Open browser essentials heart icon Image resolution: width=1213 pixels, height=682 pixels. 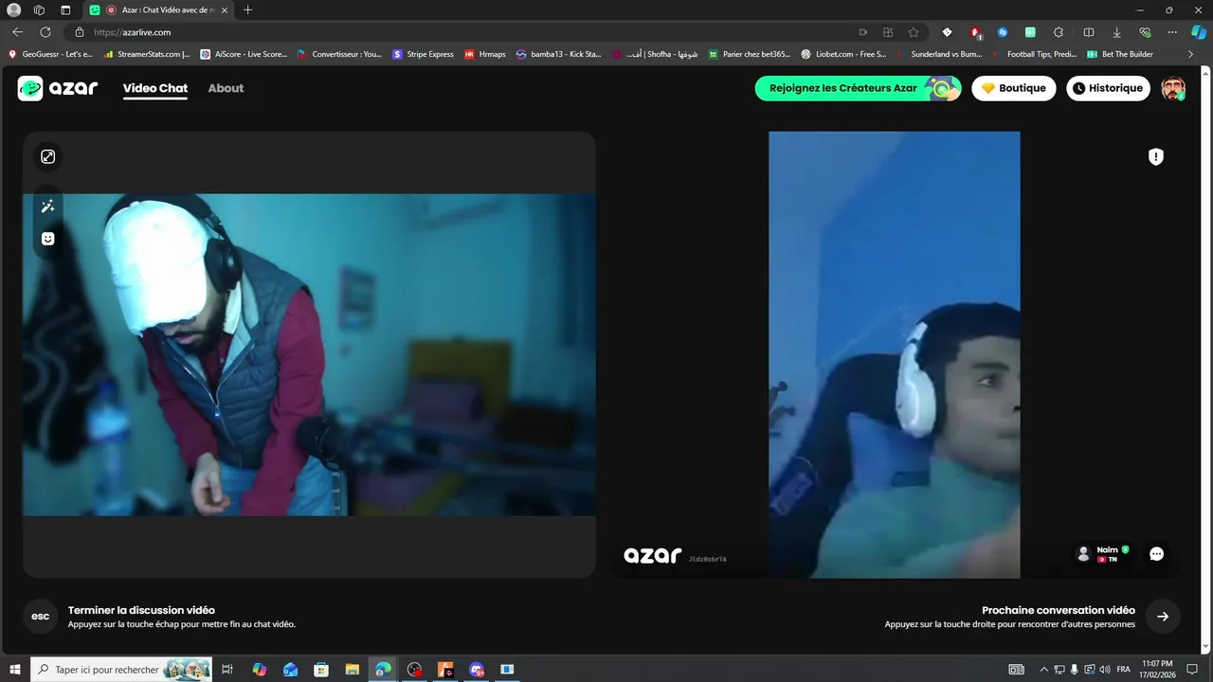pyautogui.click(x=1145, y=32)
